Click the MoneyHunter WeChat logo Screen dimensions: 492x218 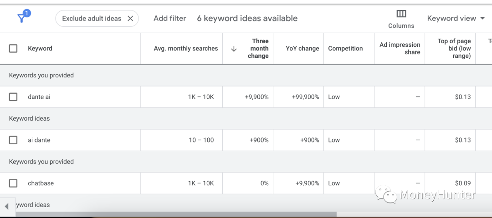pyautogui.click(x=386, y=194)
